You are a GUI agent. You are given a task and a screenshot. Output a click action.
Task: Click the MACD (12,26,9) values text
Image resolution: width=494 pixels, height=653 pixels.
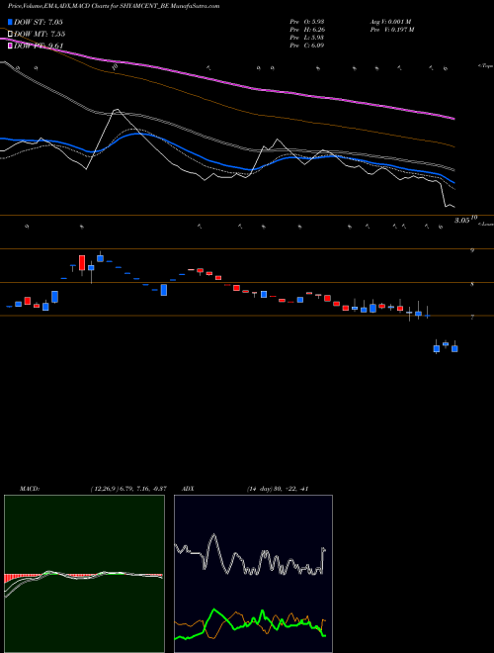128,489
